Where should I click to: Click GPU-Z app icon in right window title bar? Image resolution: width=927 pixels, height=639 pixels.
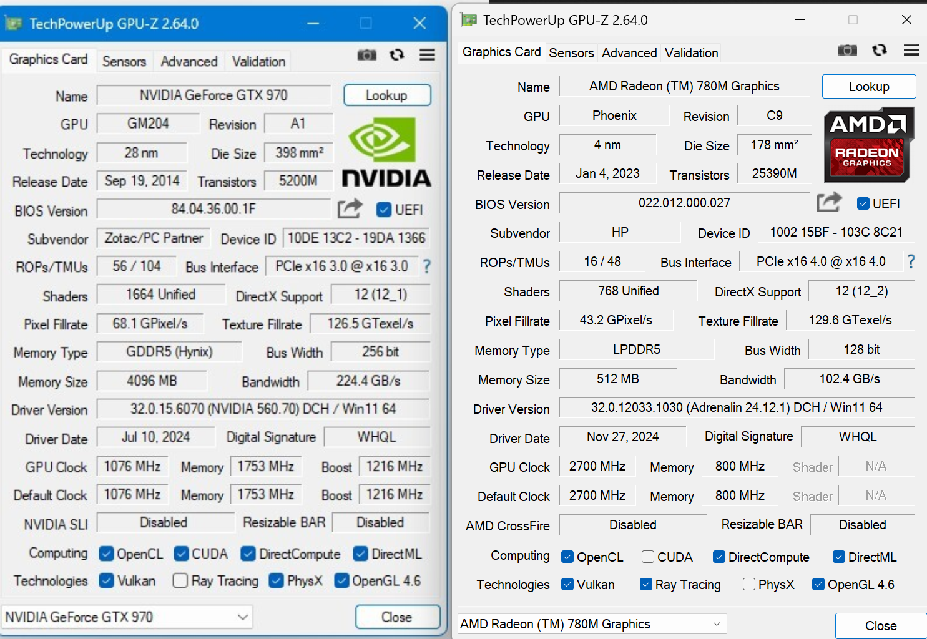[469, 20]
